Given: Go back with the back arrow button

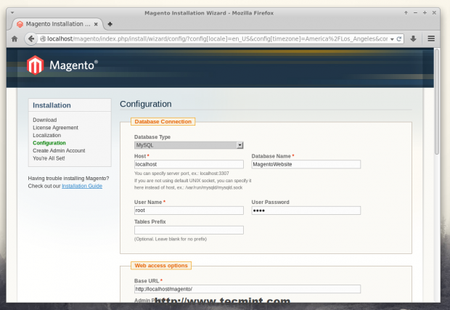Looking at the screenshot, I should tap(31, 38).
